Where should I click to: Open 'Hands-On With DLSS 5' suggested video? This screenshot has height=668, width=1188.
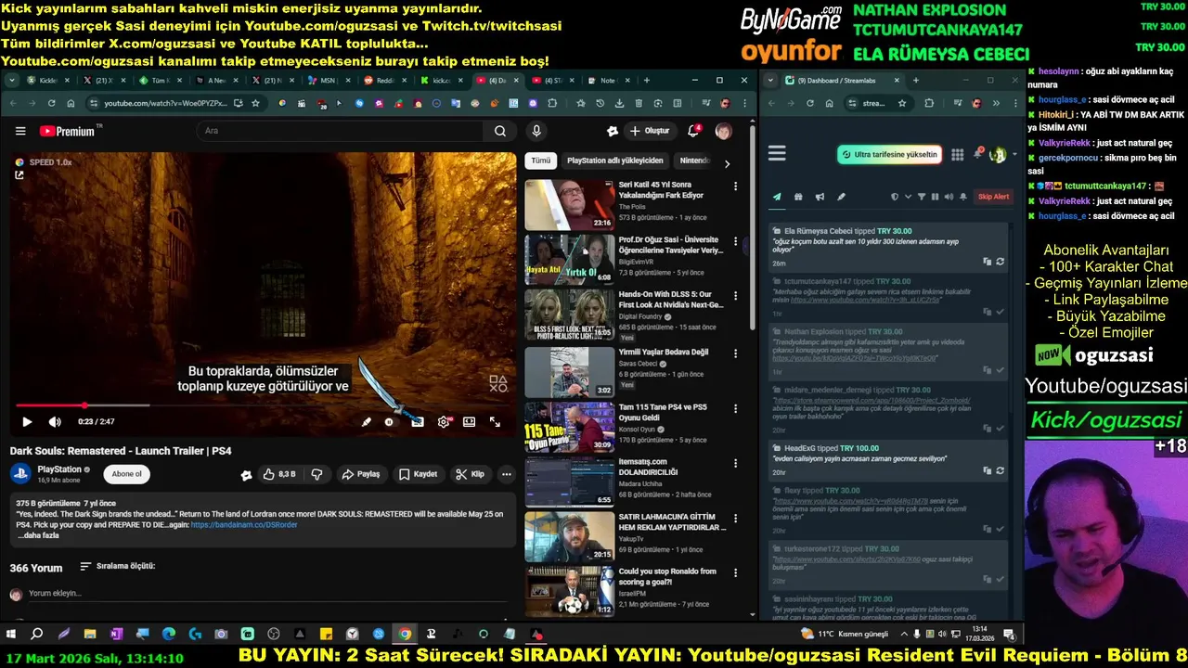[569, 315]
